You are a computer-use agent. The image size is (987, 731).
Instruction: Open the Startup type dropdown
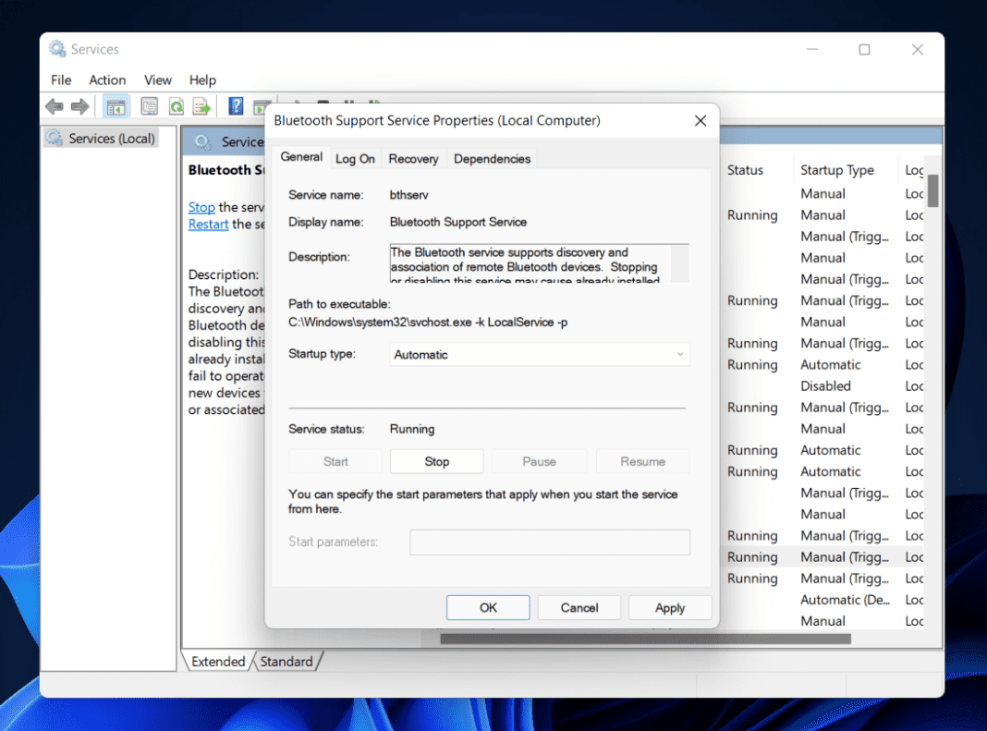click(540, 355)
